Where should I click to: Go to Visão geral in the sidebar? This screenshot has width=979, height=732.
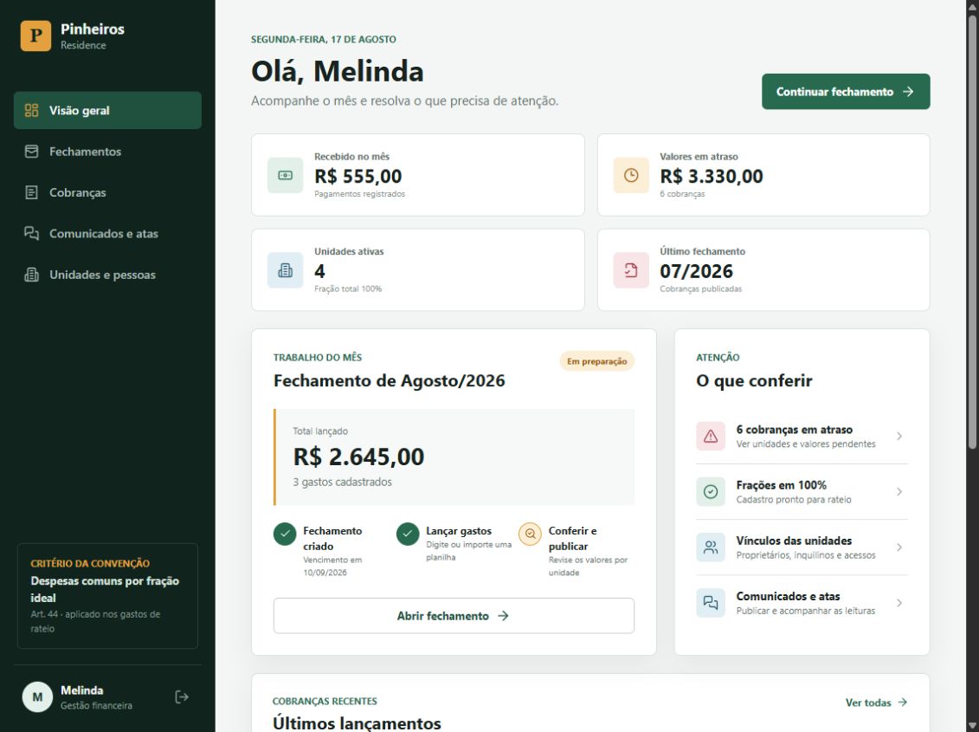(x=107, y=111)
